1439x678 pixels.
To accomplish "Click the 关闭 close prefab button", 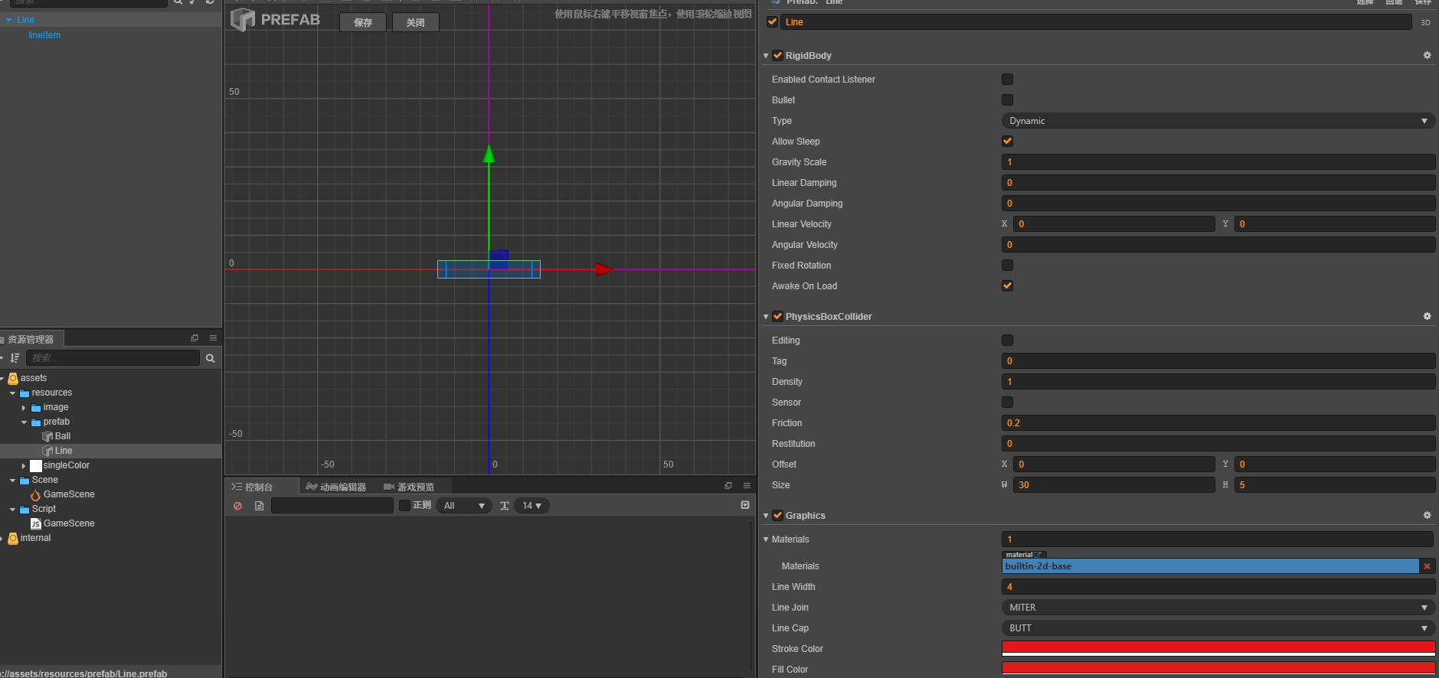I will pyautogui.click(x=415, y=22).
